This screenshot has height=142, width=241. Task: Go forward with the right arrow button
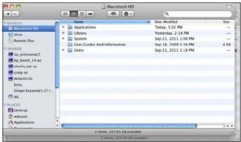click(x=16, y=14)
